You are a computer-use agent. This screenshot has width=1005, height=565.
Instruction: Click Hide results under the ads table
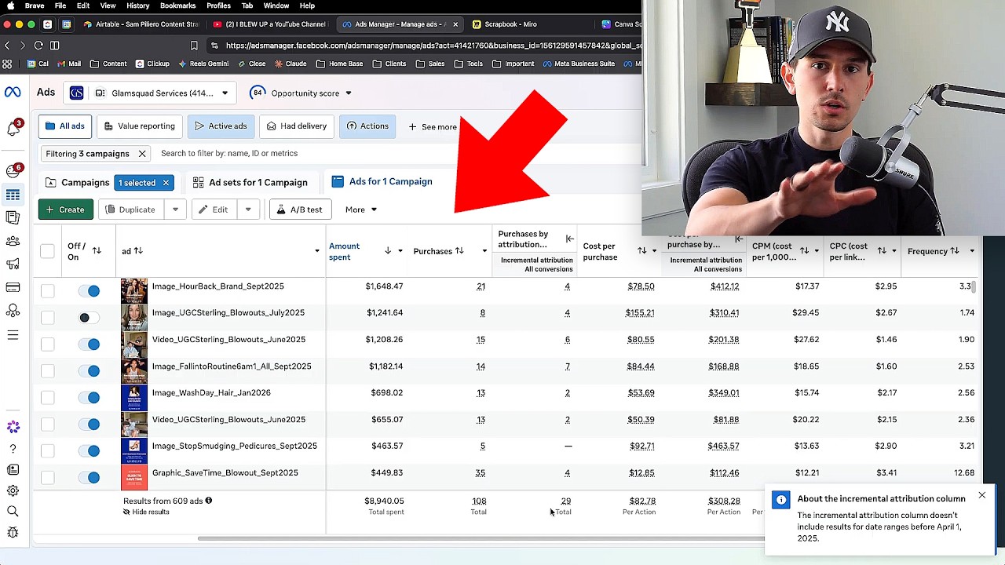(146, 512)
